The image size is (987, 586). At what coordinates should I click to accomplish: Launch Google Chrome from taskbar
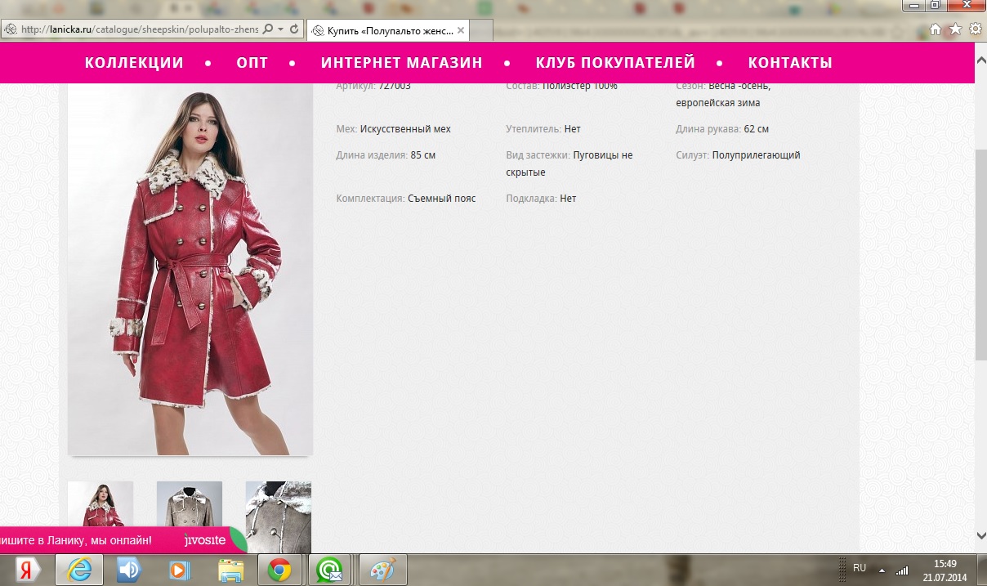pos(280,570)
